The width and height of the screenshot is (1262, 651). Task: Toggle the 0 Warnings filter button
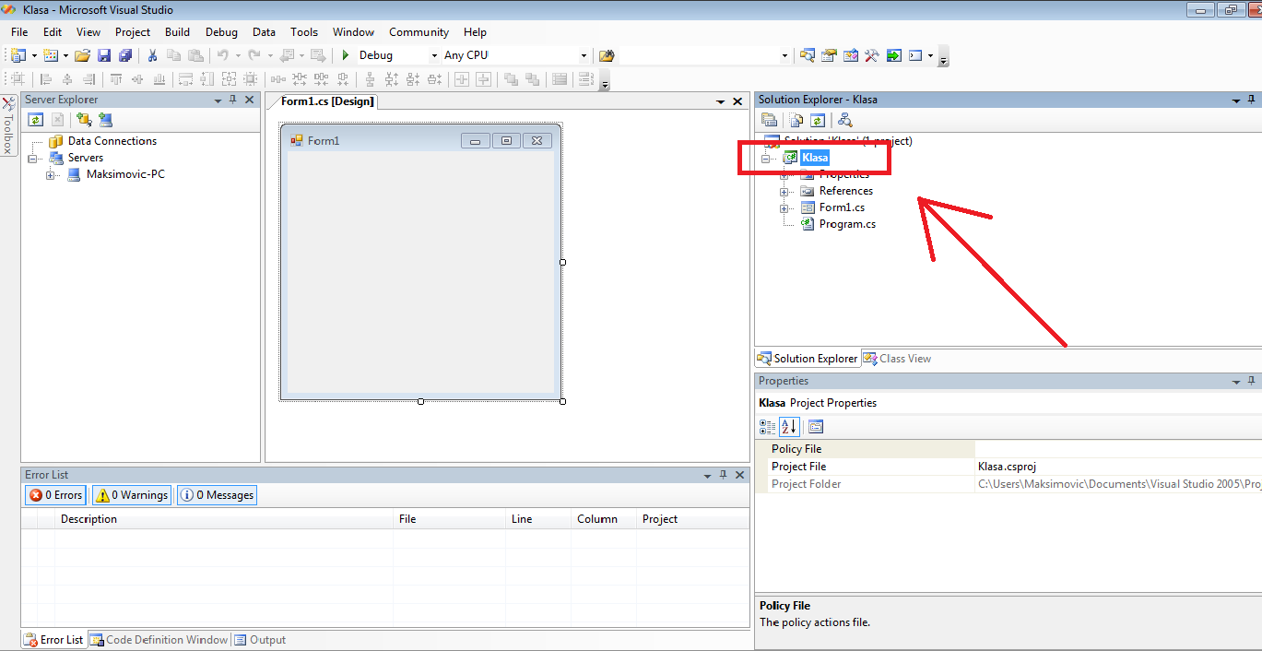(132, 495)
